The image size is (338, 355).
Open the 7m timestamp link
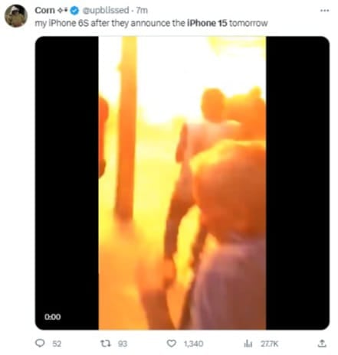click(142, 11)
